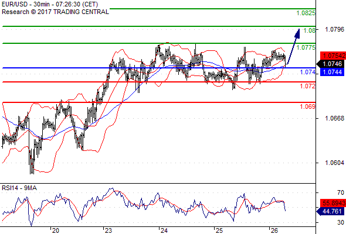Viewport: 346px width, 234px height.
Task: Click the blue 44.761 RSI value tag
Action: click(330, 211)
